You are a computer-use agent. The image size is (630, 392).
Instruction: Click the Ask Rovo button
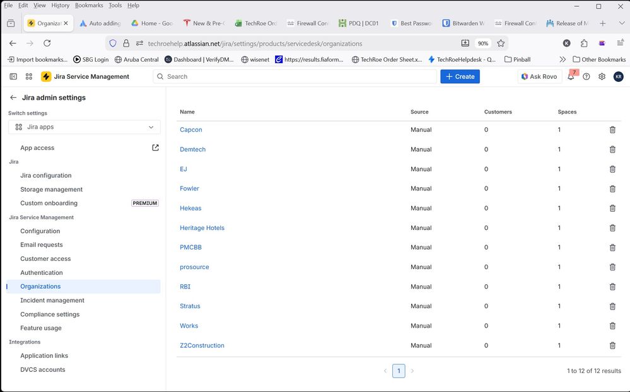pos(539,76)
